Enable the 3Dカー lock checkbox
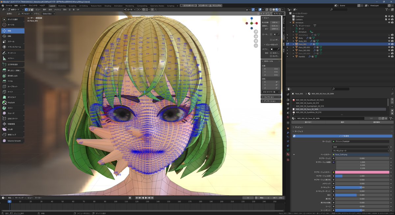 pos(271,53)
